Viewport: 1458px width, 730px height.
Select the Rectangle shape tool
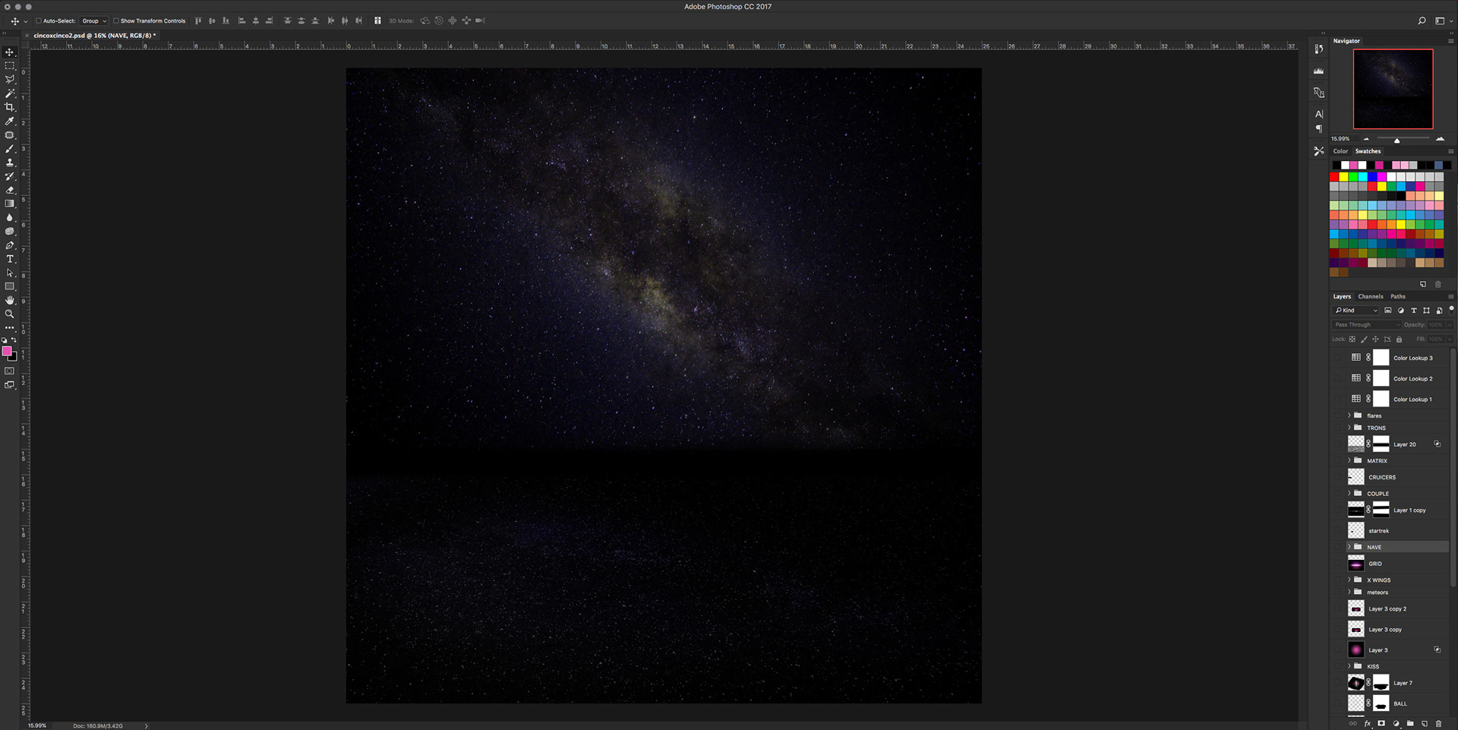(x=10, y=286)
